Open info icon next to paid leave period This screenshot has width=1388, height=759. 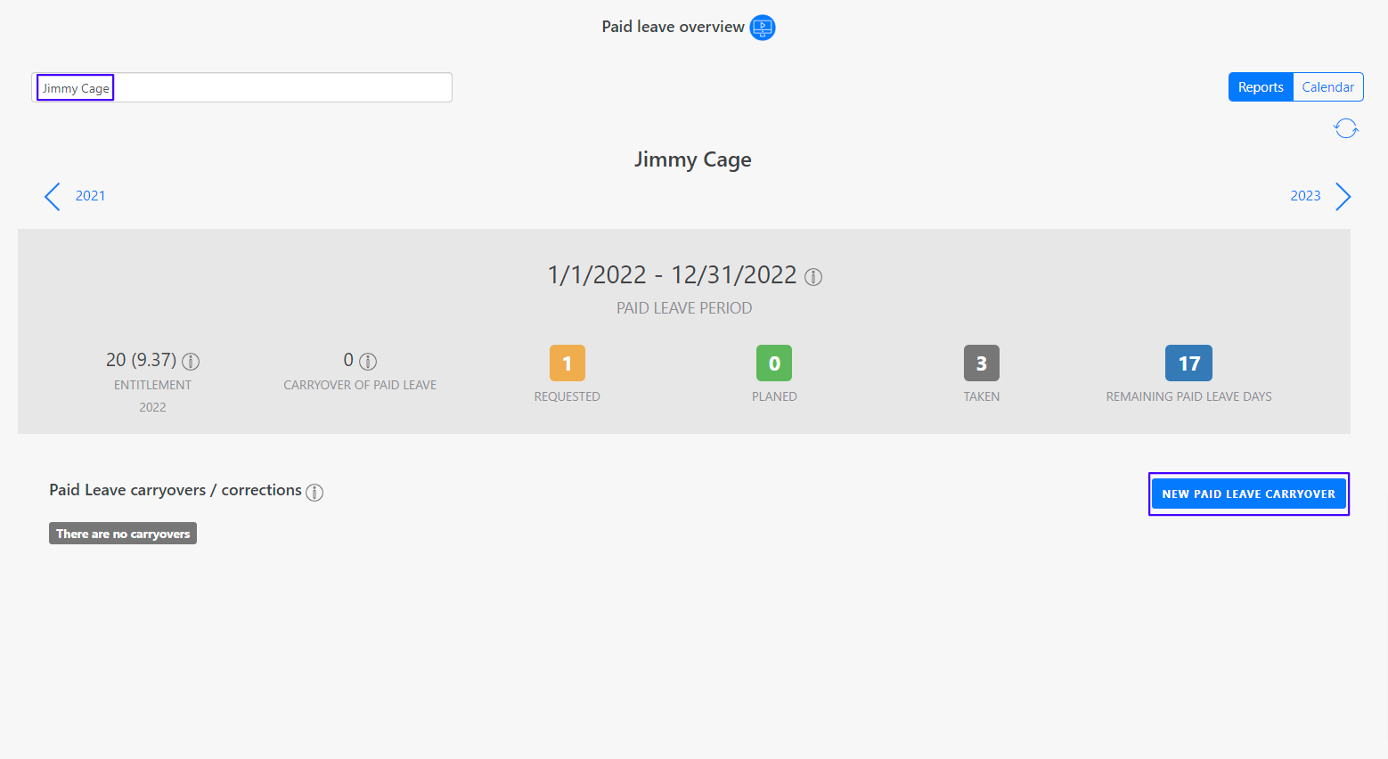coord(813,277)
